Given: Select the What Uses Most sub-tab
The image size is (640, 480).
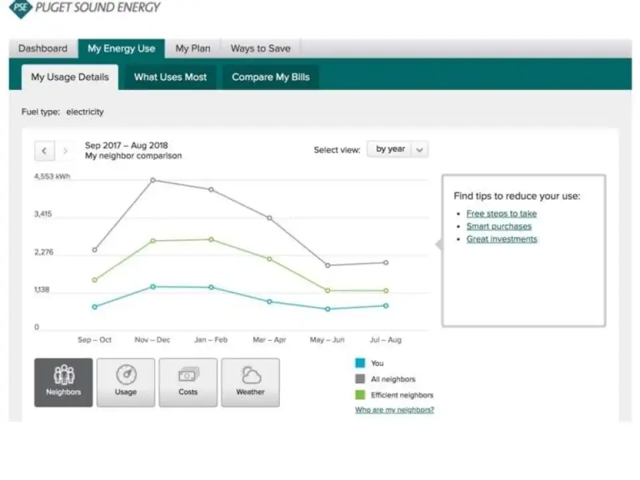Looking at the screenshot, I should coord(170,77).
